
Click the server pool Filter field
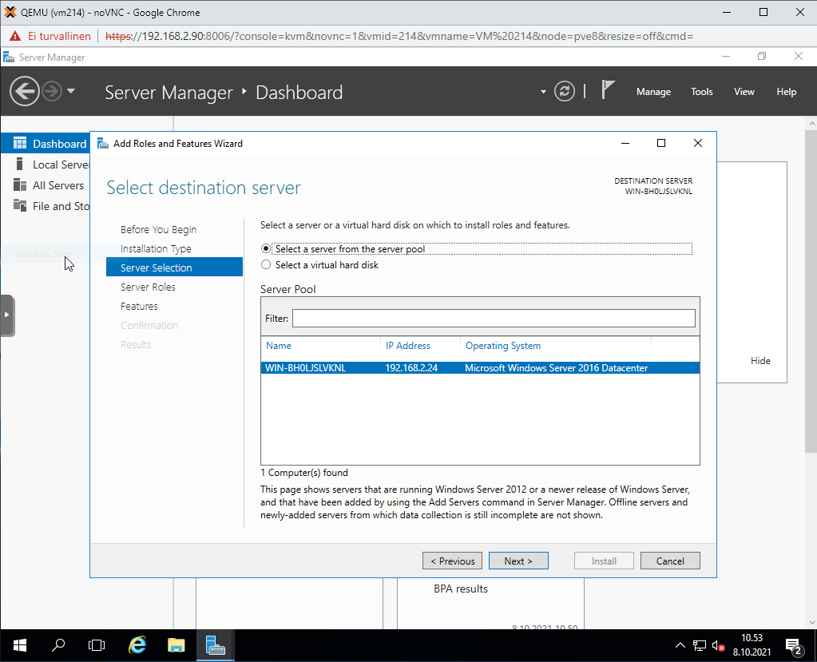pos(494,319)
